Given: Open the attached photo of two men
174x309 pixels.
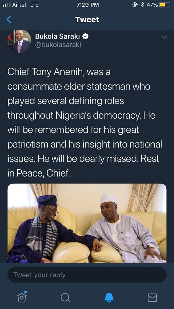Looking at the screenshot, I should [87, 223].
